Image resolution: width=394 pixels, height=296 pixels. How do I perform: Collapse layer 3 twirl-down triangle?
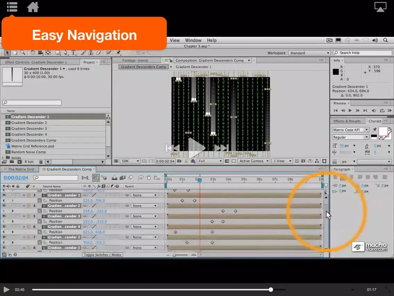pyautogui.click(x=24, y=195)
